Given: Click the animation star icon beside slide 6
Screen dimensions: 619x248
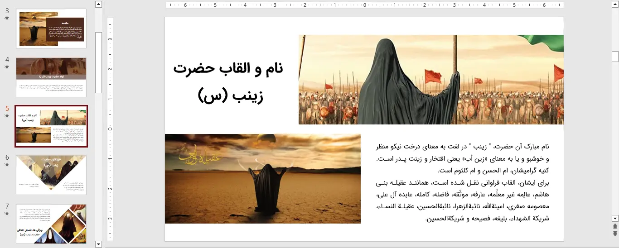Looking at the screenshot, I should click(7, 165).
